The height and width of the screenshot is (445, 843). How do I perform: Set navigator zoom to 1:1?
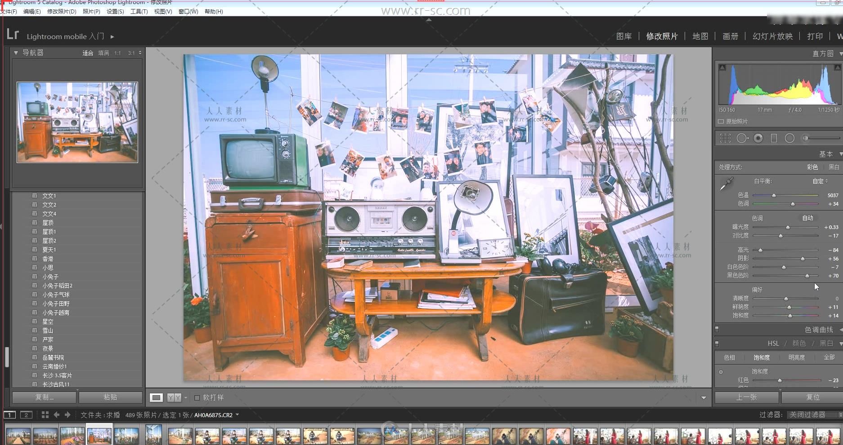(117, 53)
